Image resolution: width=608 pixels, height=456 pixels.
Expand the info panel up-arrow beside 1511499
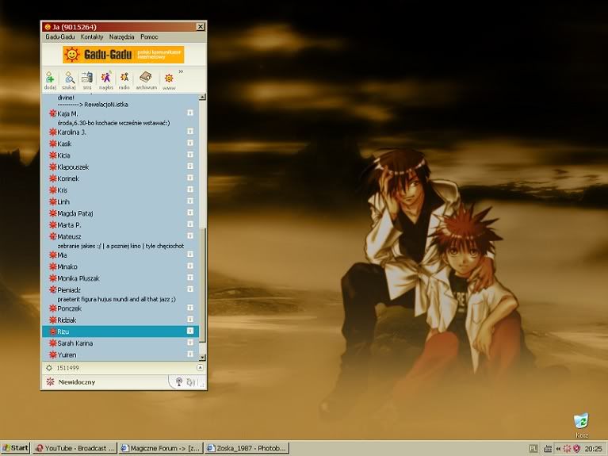pos(200,367)
